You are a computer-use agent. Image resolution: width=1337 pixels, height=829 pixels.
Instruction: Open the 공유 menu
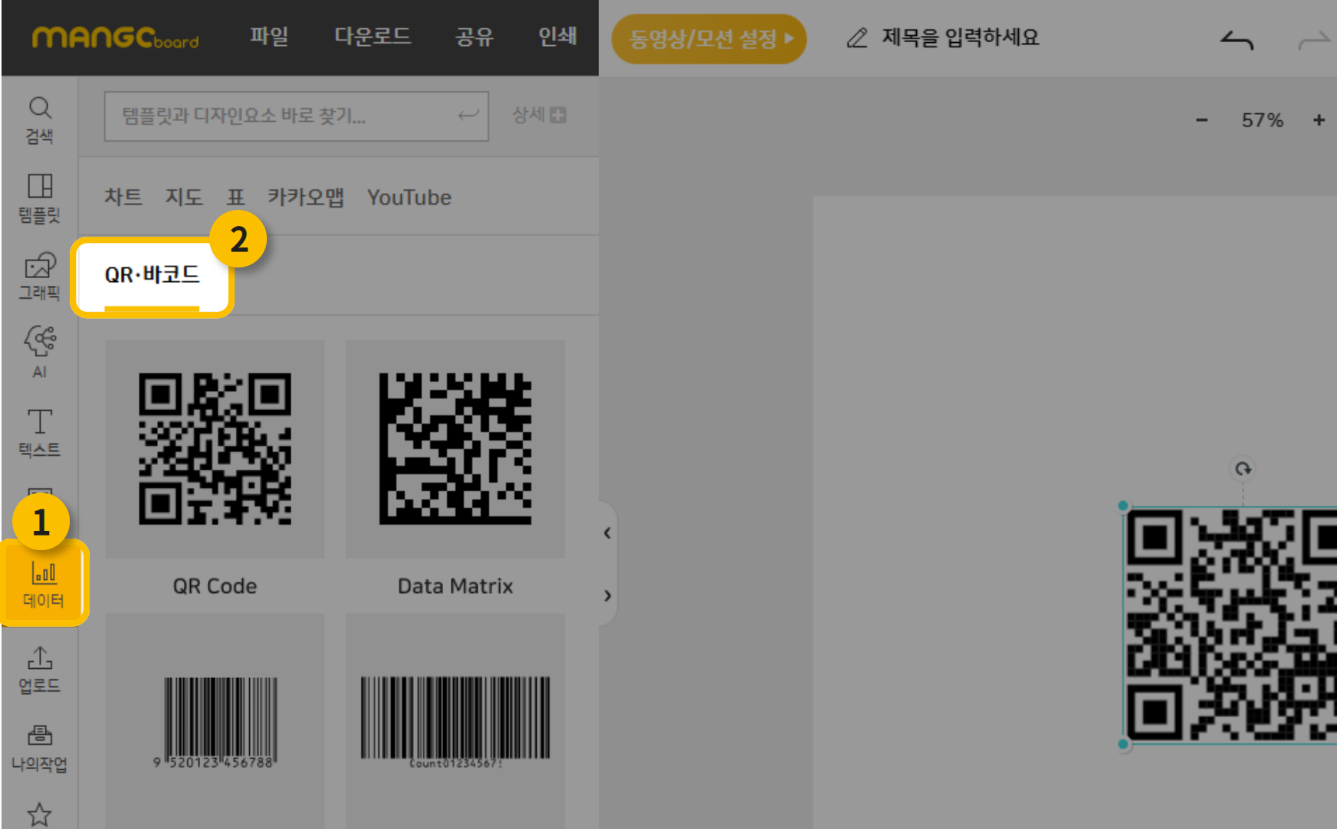(474, 36)
